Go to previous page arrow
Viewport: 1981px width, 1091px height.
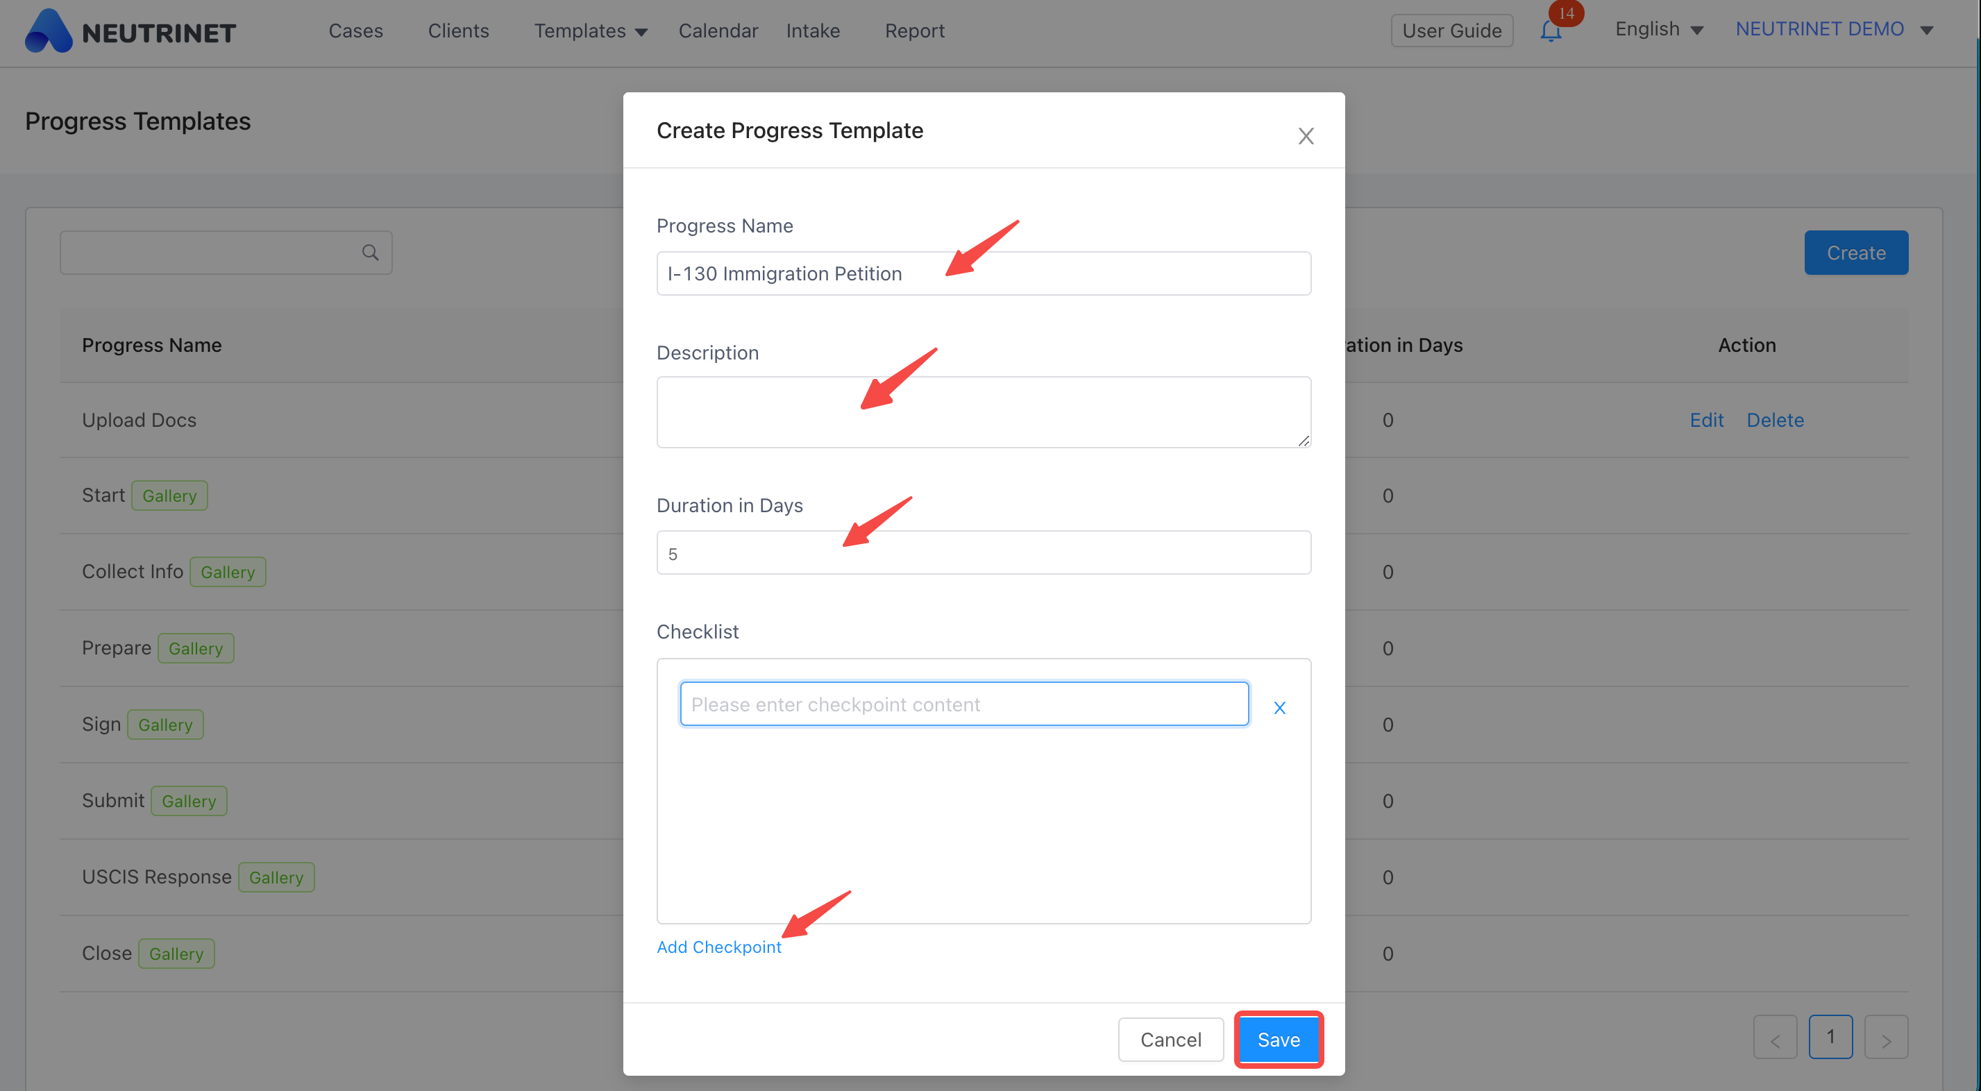coord(1775,1037)
